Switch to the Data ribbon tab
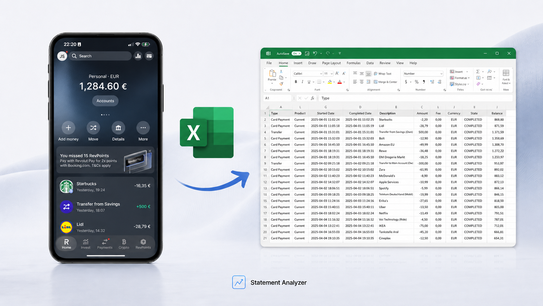The width and height of the screenshot is (543, 306). (370, 63)
